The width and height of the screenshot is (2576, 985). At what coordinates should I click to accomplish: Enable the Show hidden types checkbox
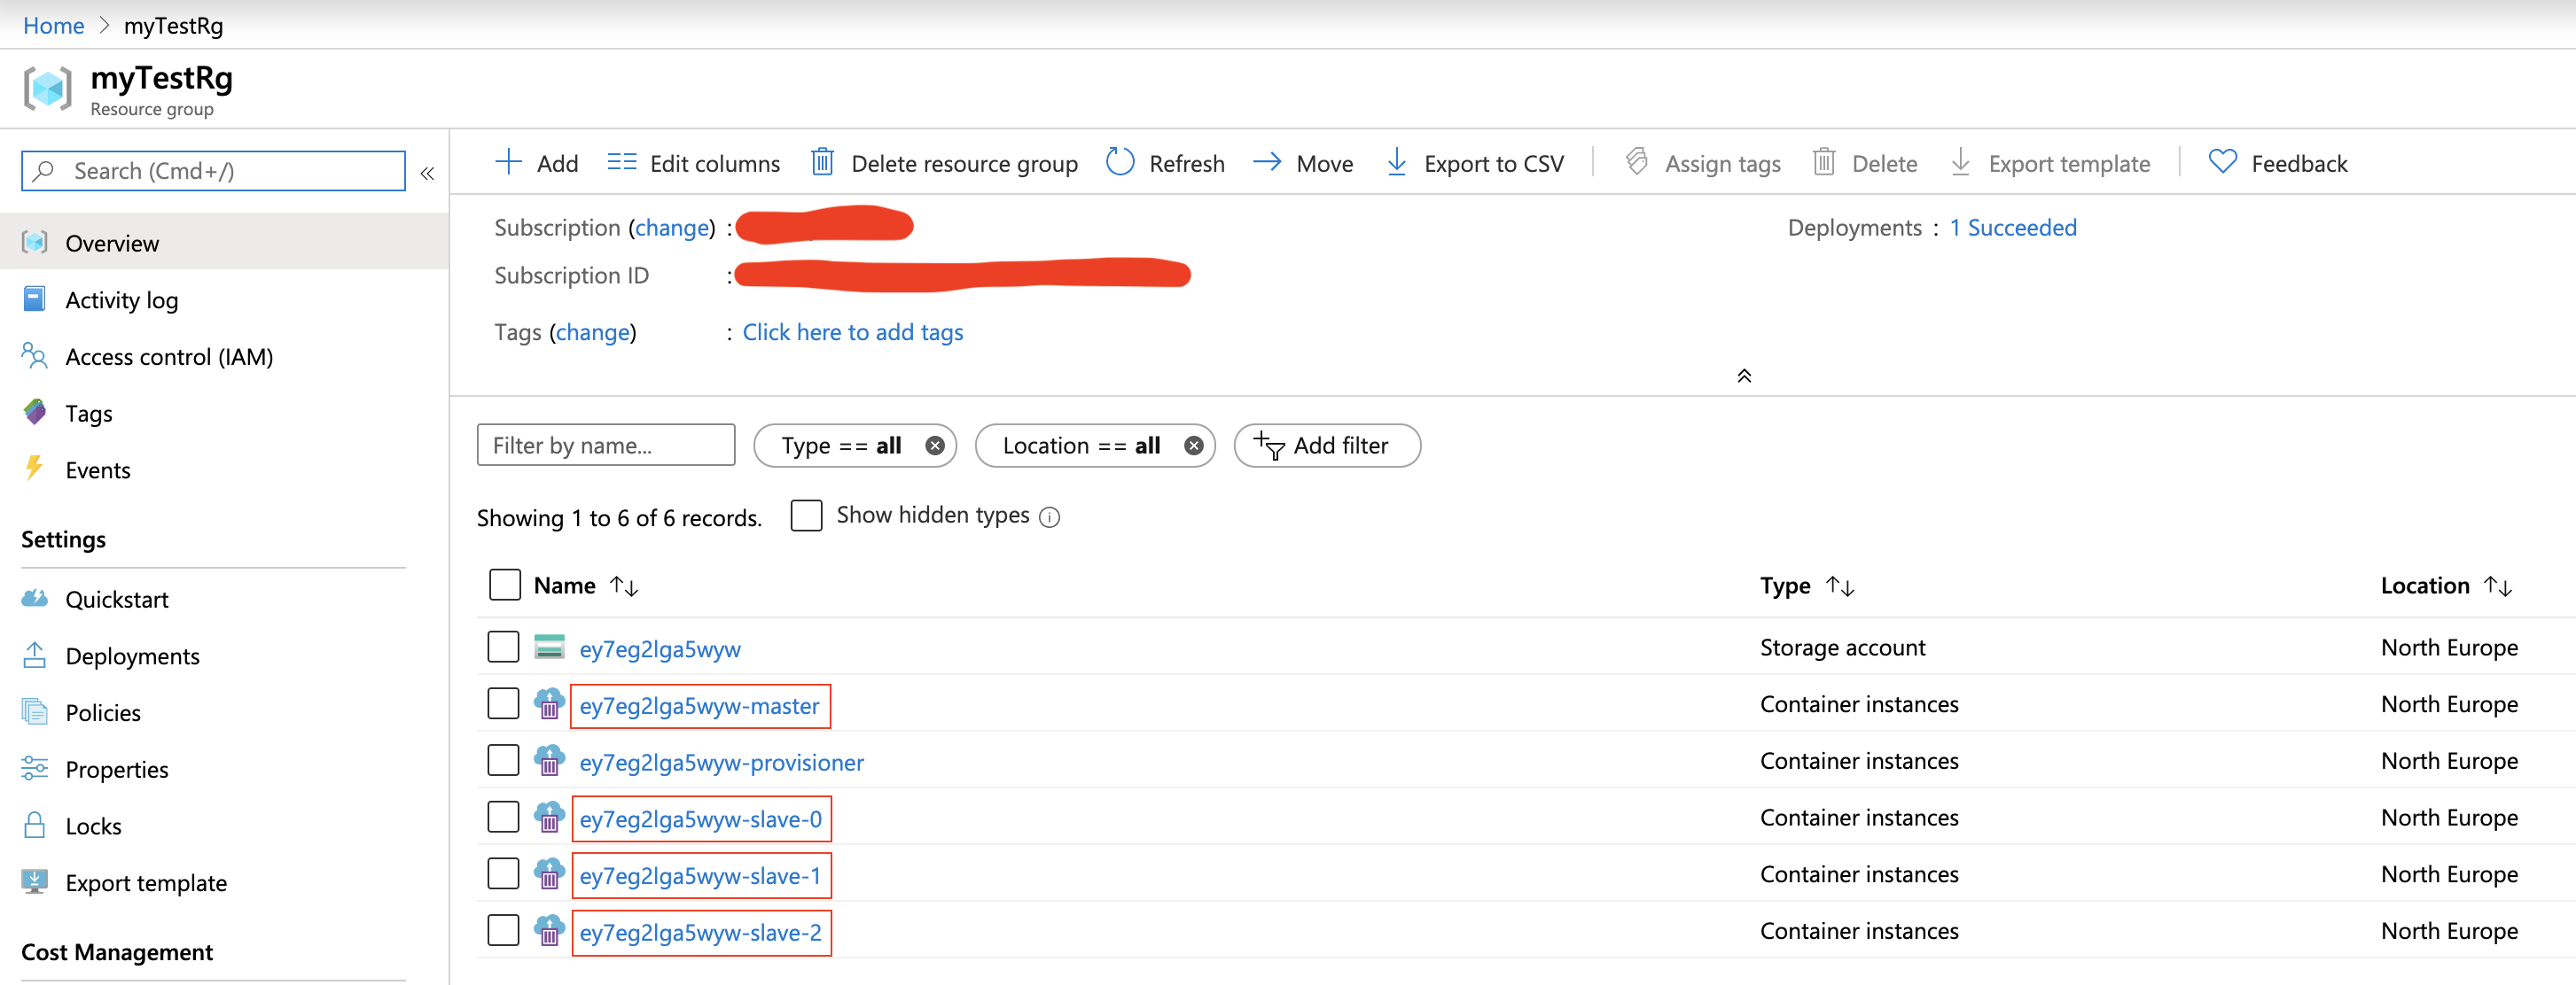tap(806, 516)
